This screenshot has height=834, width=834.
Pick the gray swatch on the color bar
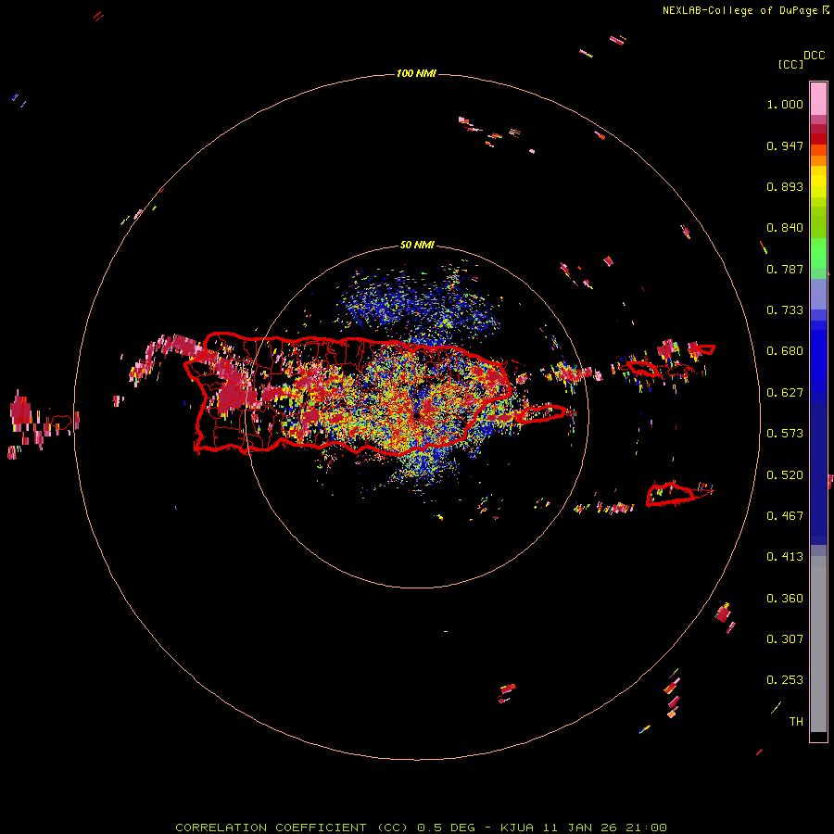pos(818,644)
